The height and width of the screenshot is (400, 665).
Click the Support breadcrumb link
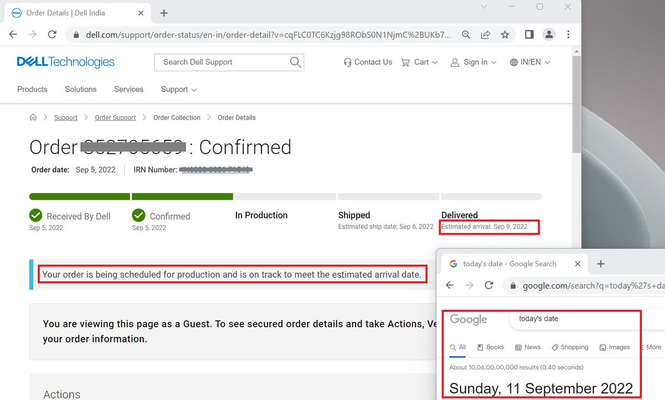(66, 118)
